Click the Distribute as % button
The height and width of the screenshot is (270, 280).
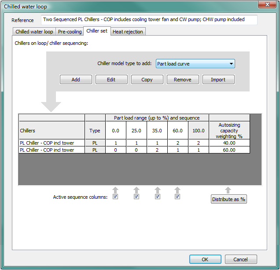[228, 199]
